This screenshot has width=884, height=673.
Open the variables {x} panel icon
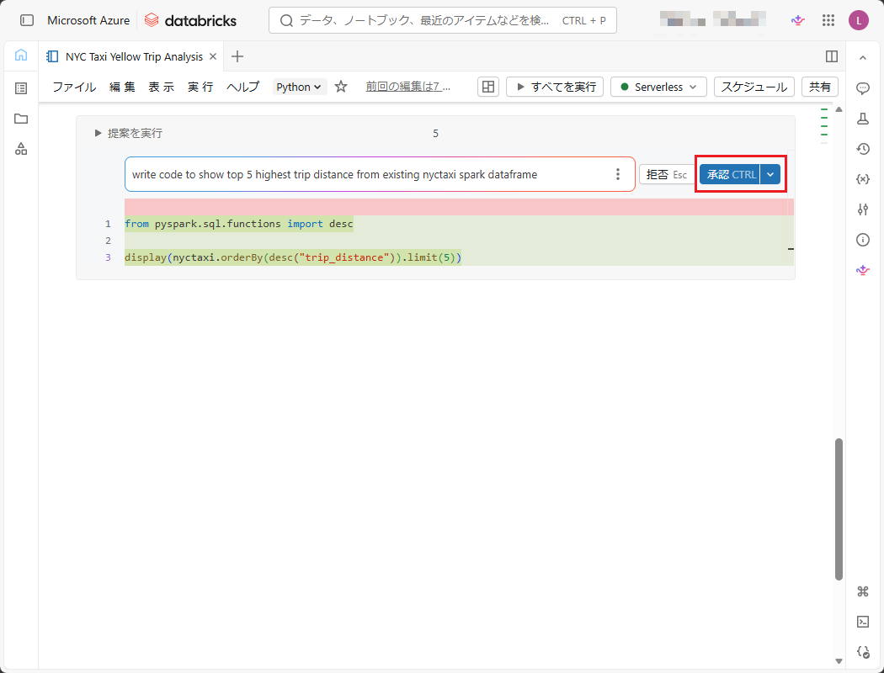coord(862,179)
